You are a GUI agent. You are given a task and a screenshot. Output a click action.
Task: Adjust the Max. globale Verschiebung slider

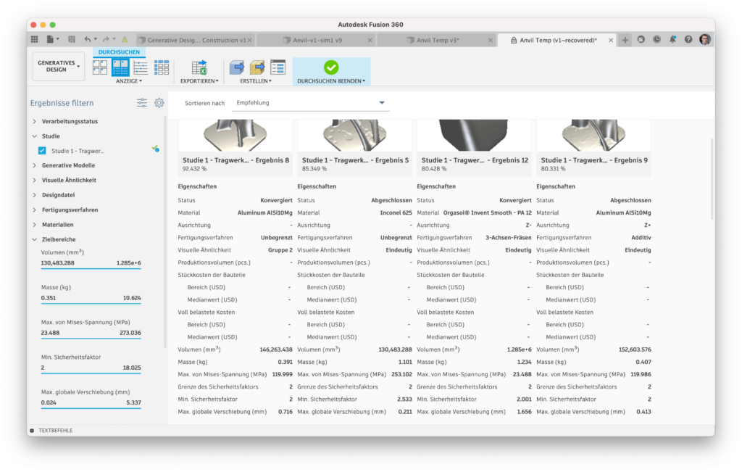(91, 408)
